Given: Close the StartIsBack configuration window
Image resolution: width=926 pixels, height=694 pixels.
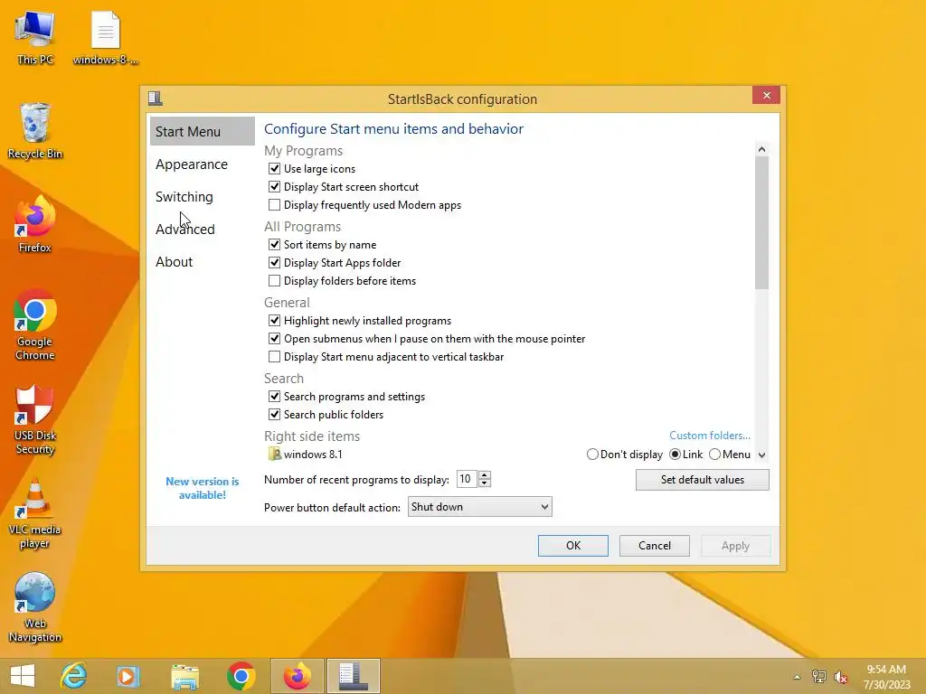Looking at the screenshot, I should (766, 95).
